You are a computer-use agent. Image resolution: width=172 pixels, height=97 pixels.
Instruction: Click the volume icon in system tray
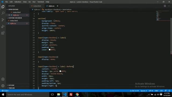(158, 95)
